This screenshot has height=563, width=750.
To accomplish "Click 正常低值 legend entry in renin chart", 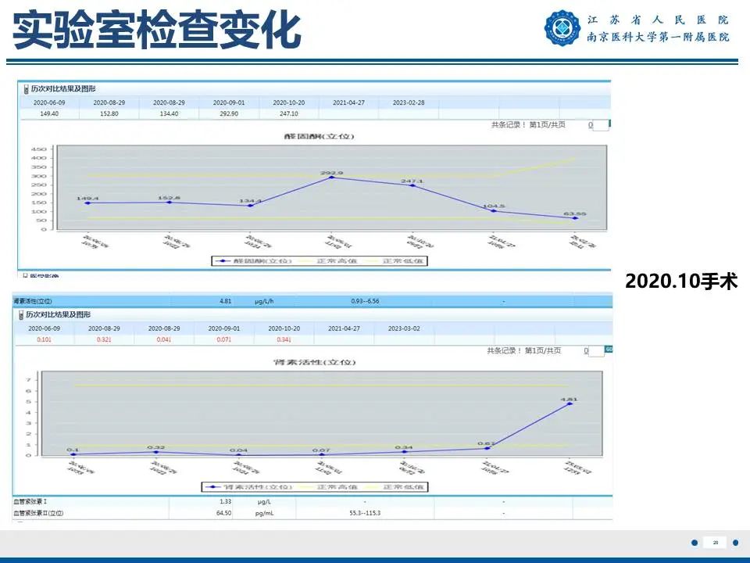I will [395, 487].
